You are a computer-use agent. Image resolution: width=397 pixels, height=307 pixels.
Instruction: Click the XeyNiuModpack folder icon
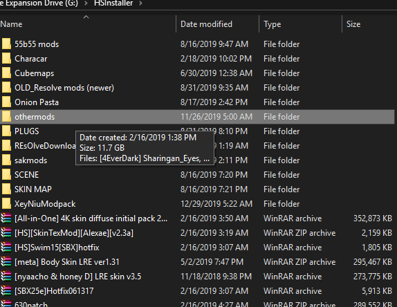[x=6, y=203]
